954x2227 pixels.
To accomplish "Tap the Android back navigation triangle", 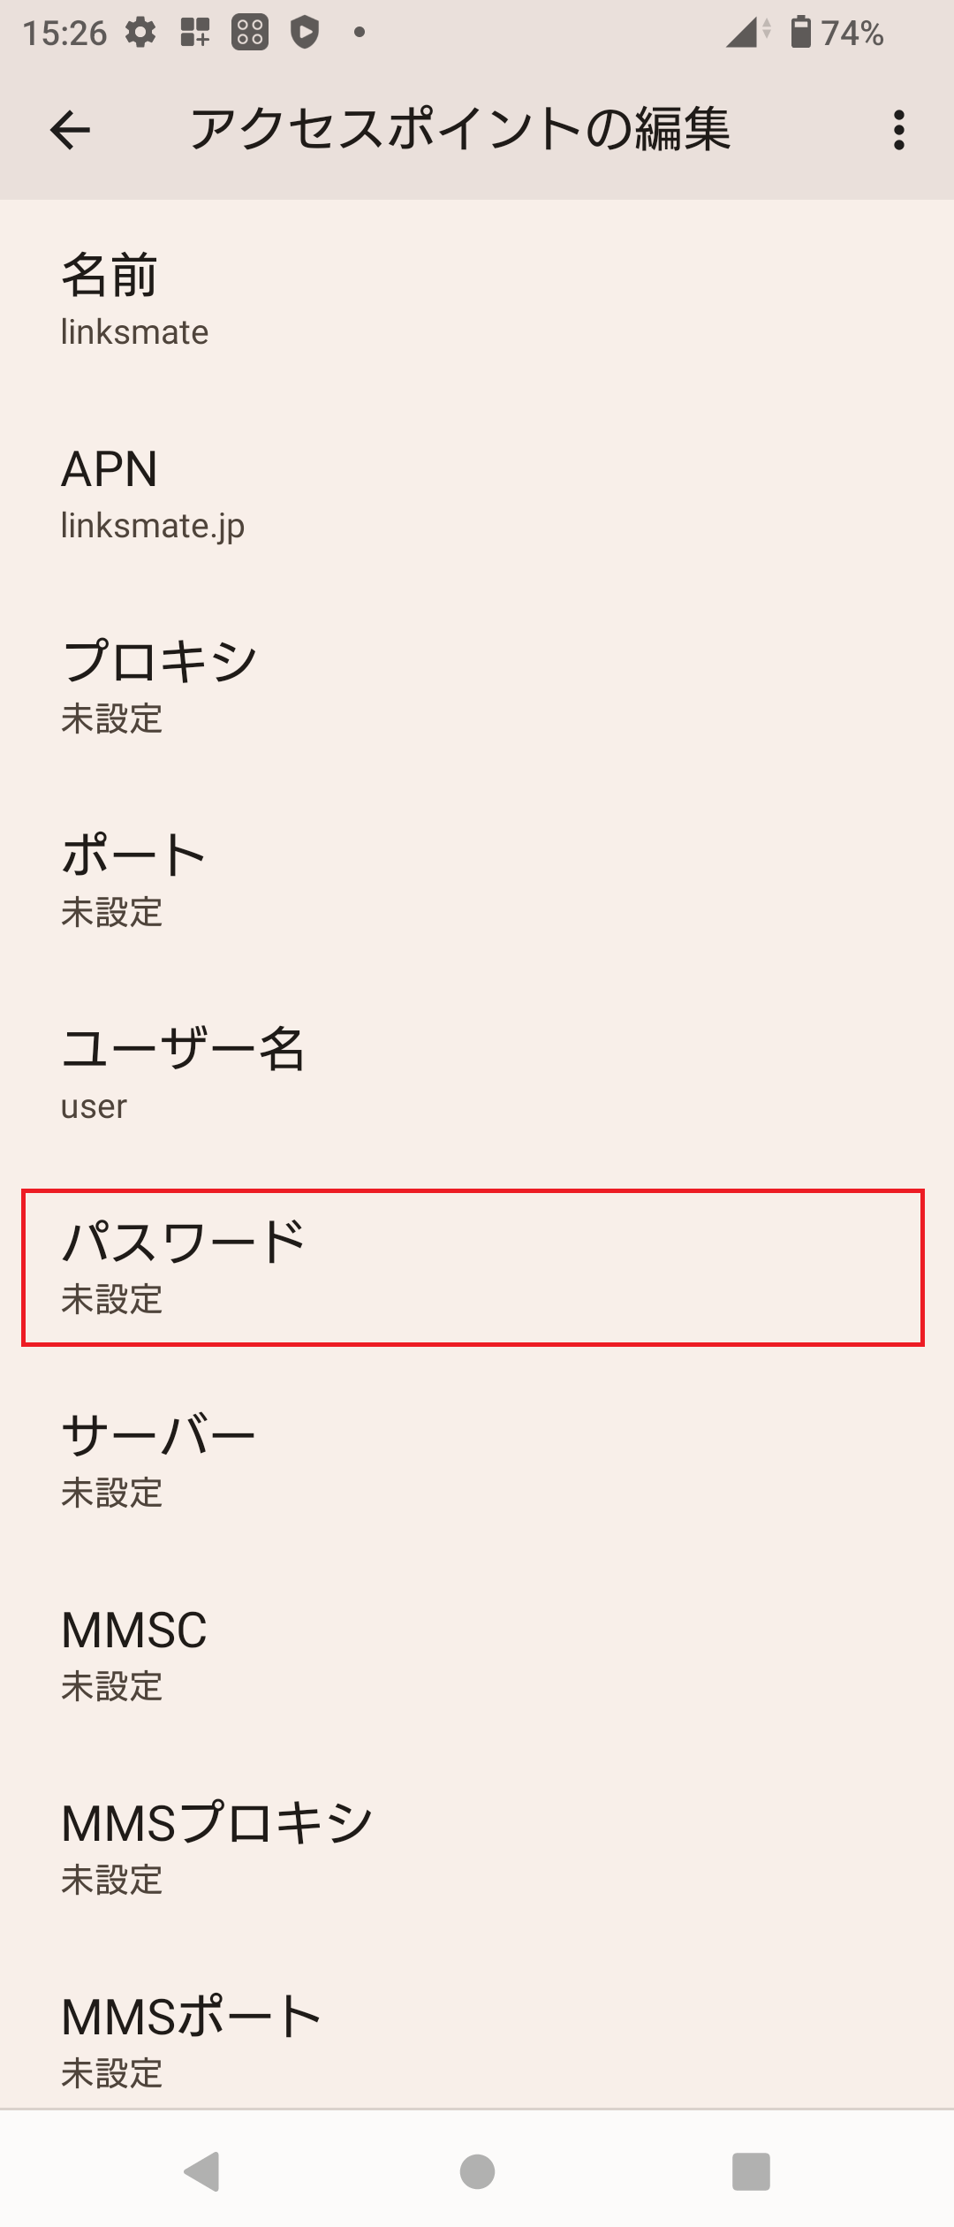I will tap(202, 2171).
